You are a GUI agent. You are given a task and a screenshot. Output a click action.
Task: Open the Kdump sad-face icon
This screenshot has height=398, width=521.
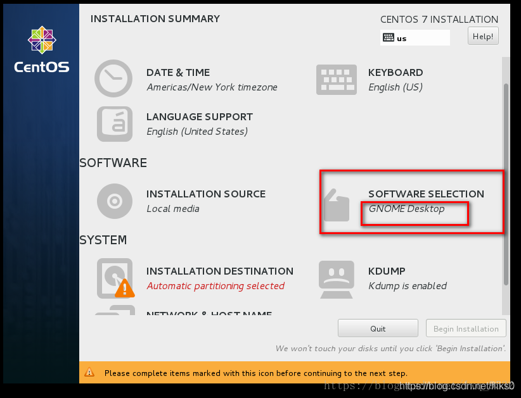[337, 279]
